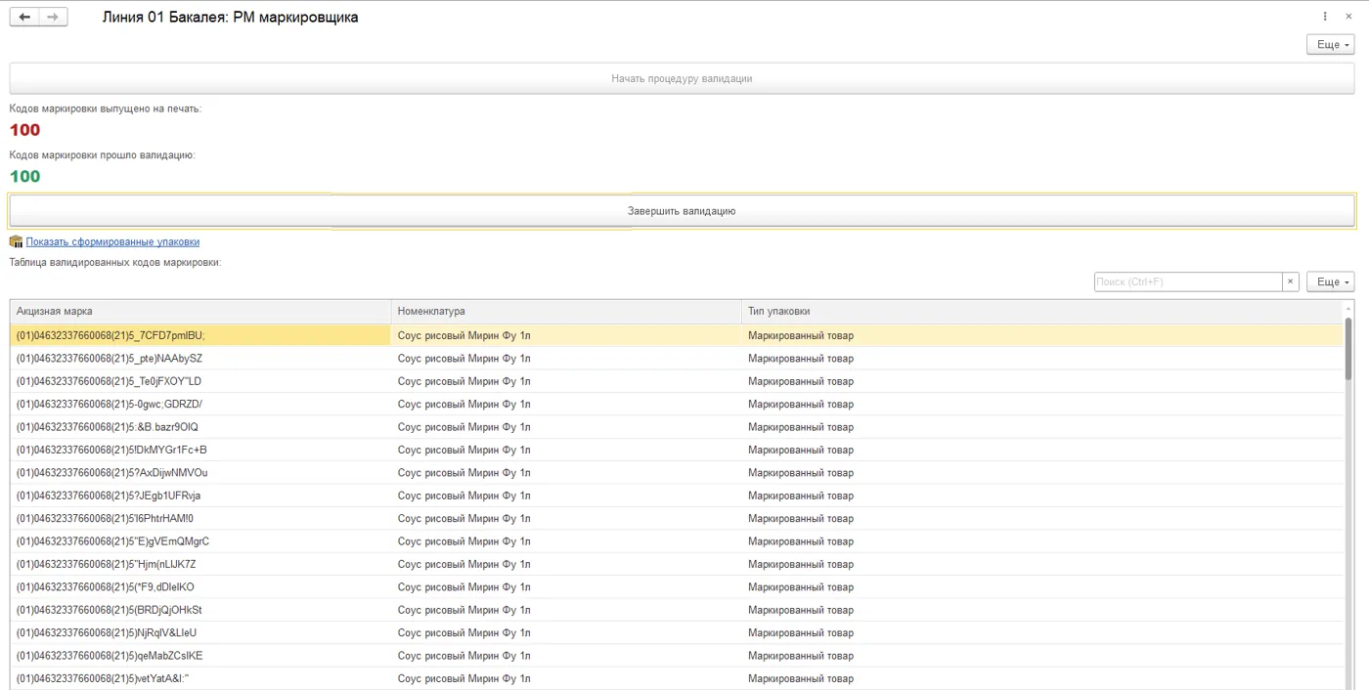This screenshot has width=1369, height=690.
Task: Select row with code ending 5!DkMYGr1Fc+B
Action: click(676, 450)
